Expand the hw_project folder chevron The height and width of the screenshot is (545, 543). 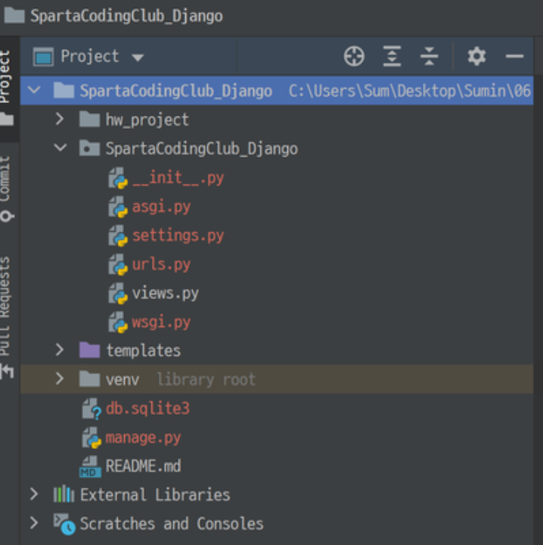[60, 120]
